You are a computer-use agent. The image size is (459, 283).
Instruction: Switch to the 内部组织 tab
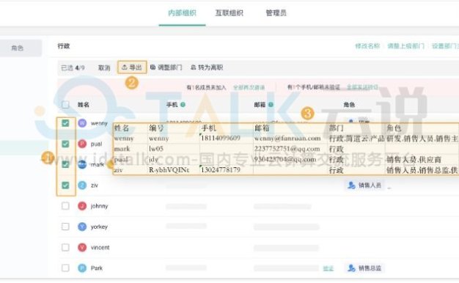[182, 13]
